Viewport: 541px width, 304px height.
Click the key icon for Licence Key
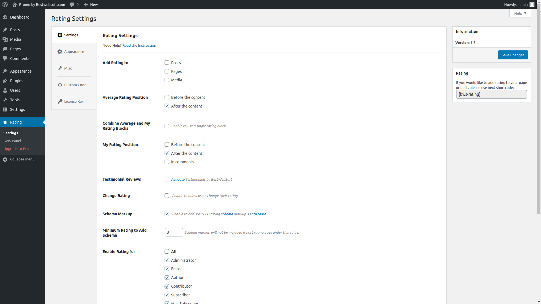(x=60, y=101)
